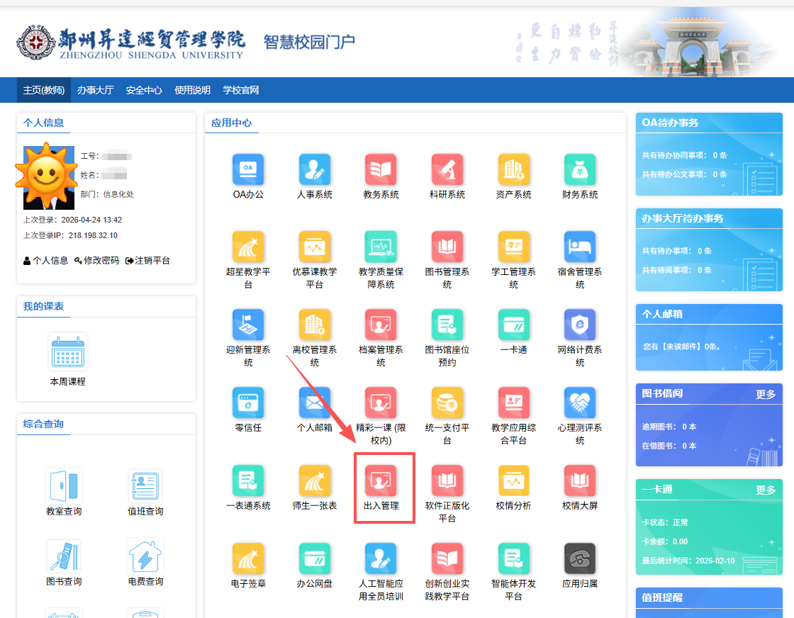Click the 本周课程 calendar icon
Image resolution: width=794 pixels, height=618 pixels.
click(67, 352)
